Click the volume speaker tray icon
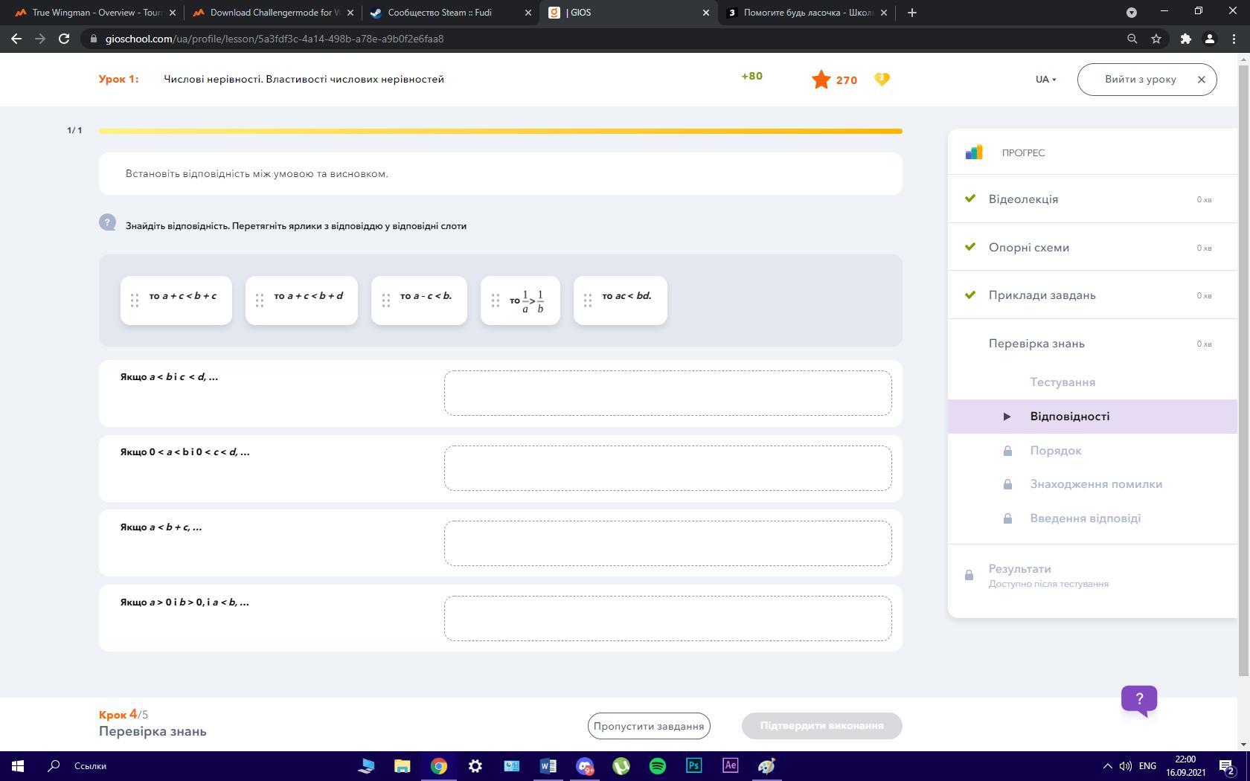The height and width of the screenshot is (781, 1250). point(1125,766)
